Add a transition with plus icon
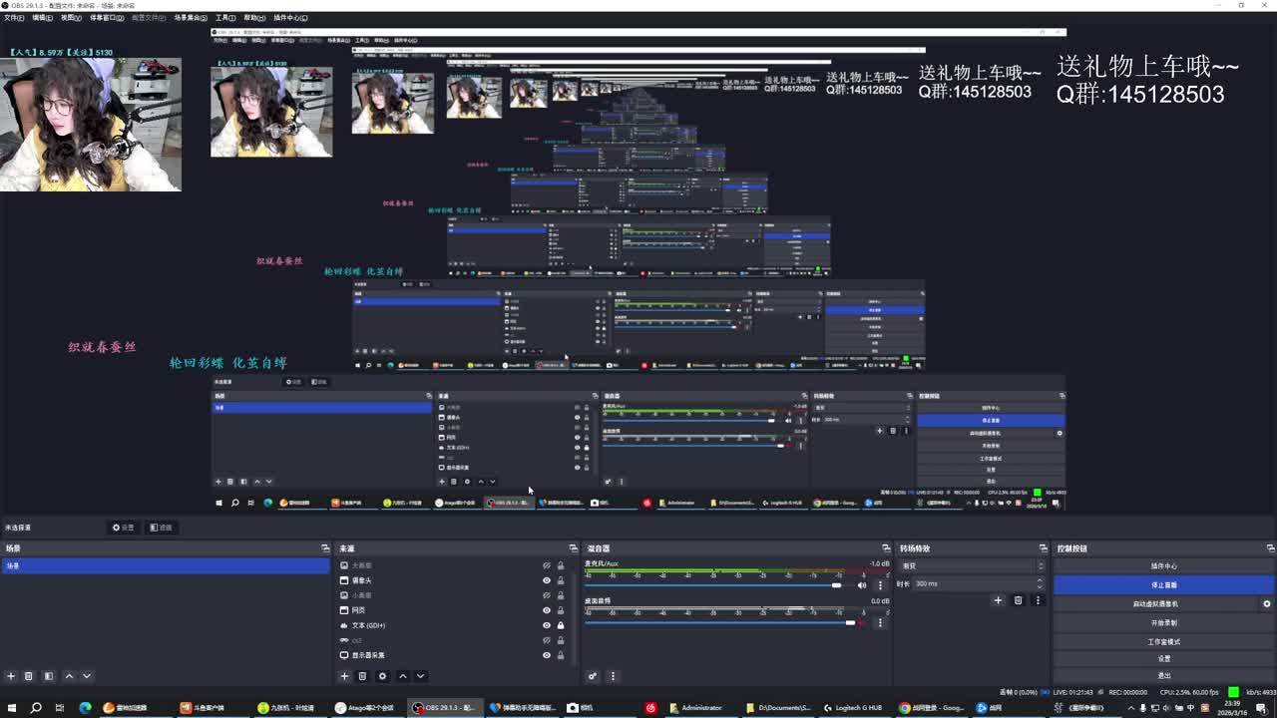 (998, 600)
